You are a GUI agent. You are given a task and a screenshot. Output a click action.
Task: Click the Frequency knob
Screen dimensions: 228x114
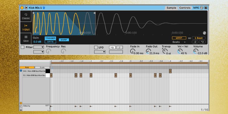pos(48,51)
